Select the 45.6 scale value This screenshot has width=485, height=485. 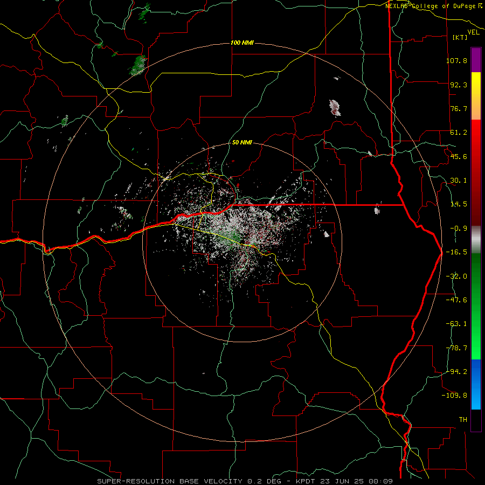[x=459, y=156]
